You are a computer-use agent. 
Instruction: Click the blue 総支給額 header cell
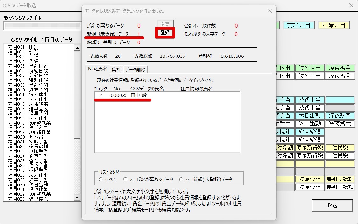(310, 131)
